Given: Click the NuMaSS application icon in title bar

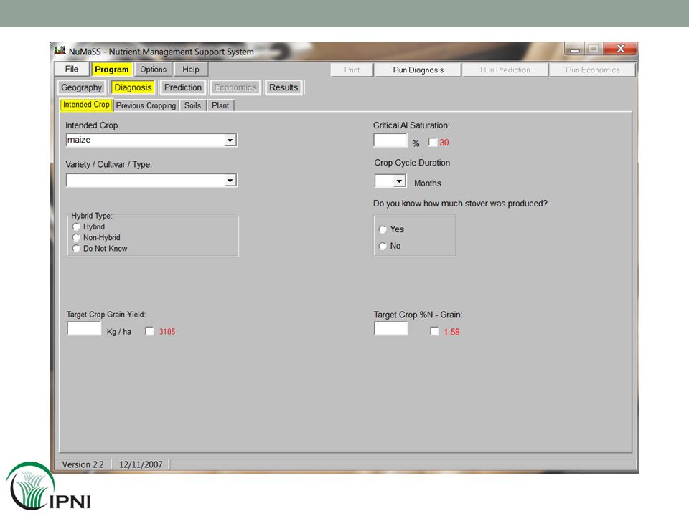Looking at the screenshot, I should coord(60,51).
